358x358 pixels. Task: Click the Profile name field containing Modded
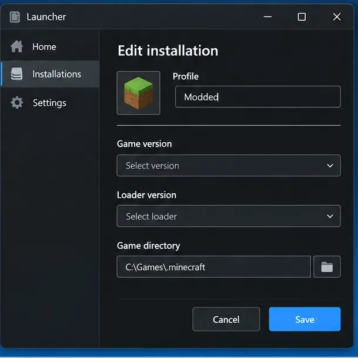pos(257,97)
